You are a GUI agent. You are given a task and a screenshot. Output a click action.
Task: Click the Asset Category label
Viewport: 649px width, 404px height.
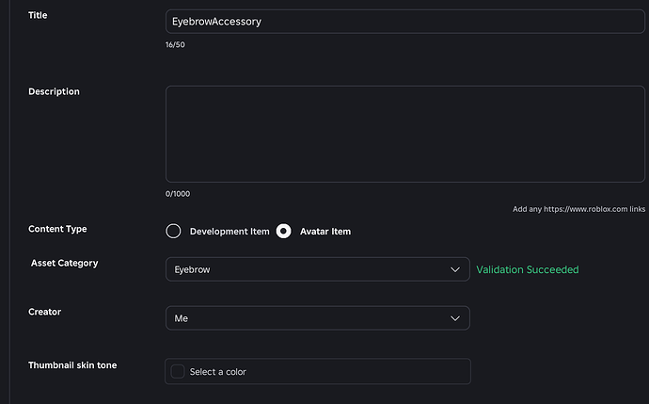pyautogui.click(x=65, y=263)
